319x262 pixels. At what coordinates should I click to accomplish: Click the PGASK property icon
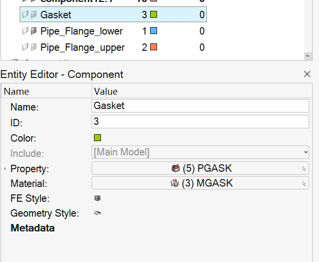coord(176,168)
